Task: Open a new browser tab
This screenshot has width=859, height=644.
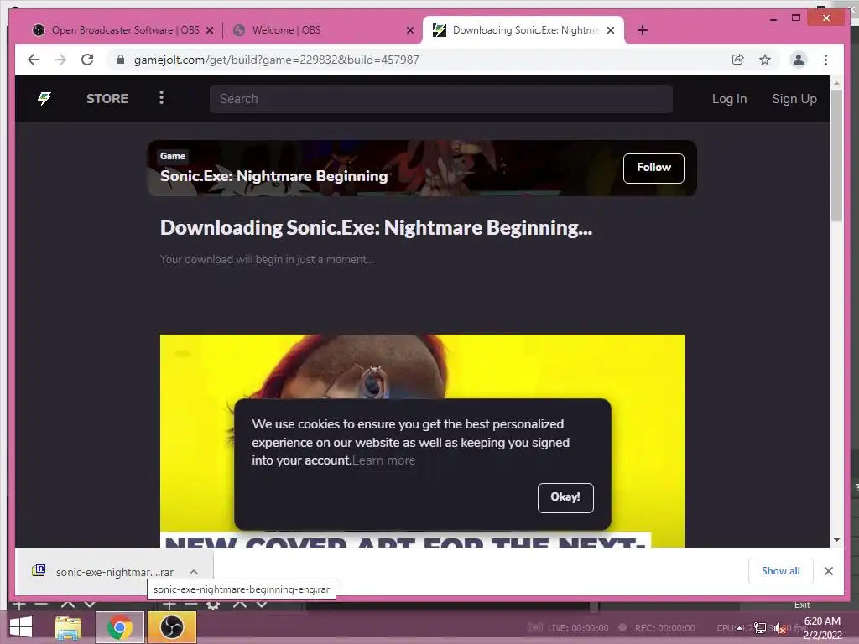Action: tap(643, 31)
